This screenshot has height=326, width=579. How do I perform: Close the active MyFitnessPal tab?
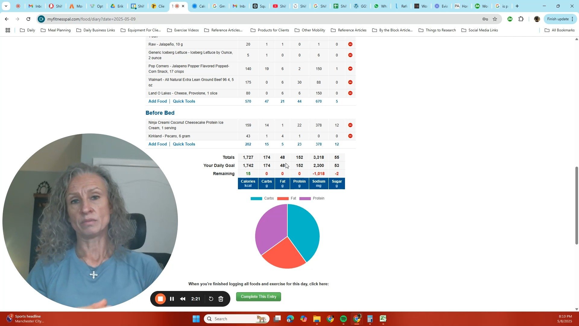(183, 6)
